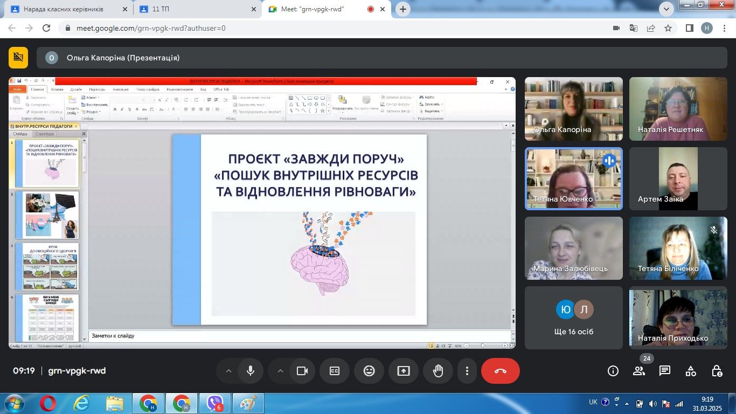
Task: Open Viber from the Windows taskbar
Action: point(215,403)
